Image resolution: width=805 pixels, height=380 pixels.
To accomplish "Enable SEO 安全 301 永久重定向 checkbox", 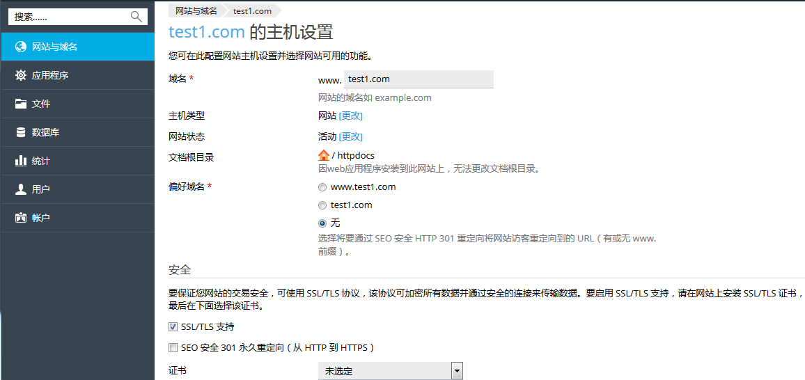I will coord(173,348).
